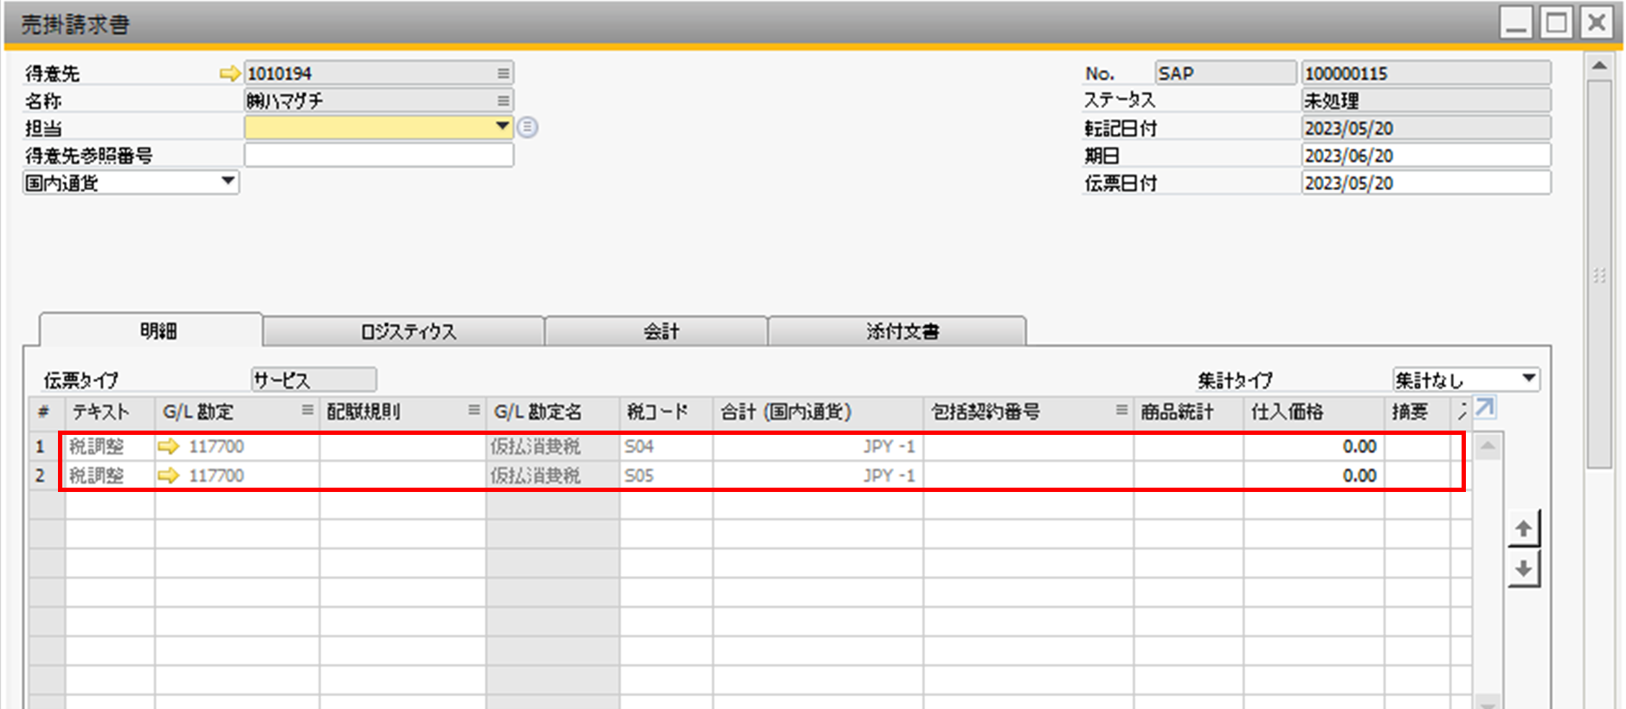Image resolution: width=1626 pixels, height=709 pixels.
Task: Follow row 1 G/L account link arrow
Action: 169,447
